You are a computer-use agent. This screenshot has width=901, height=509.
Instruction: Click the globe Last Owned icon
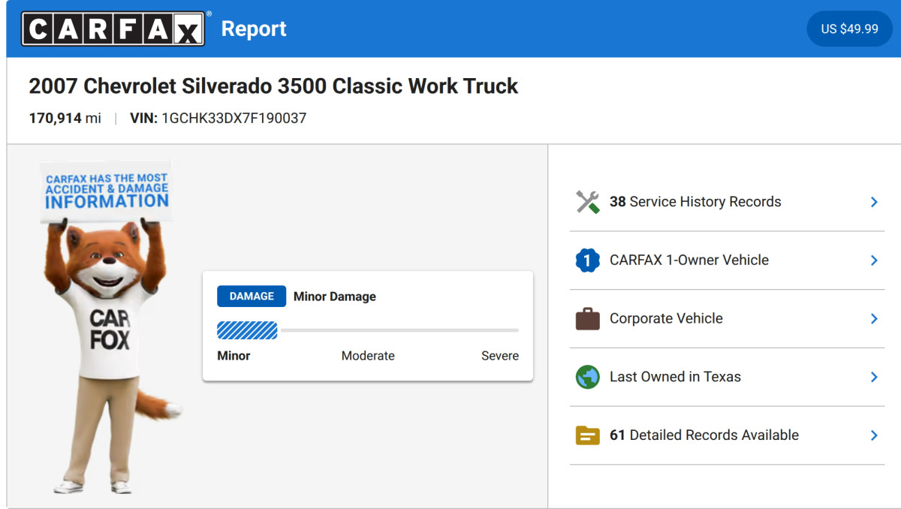click(x=588, y=377)
